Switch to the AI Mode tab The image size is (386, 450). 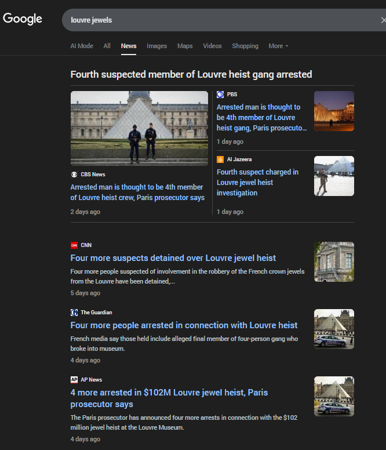(x=82, y=46)
